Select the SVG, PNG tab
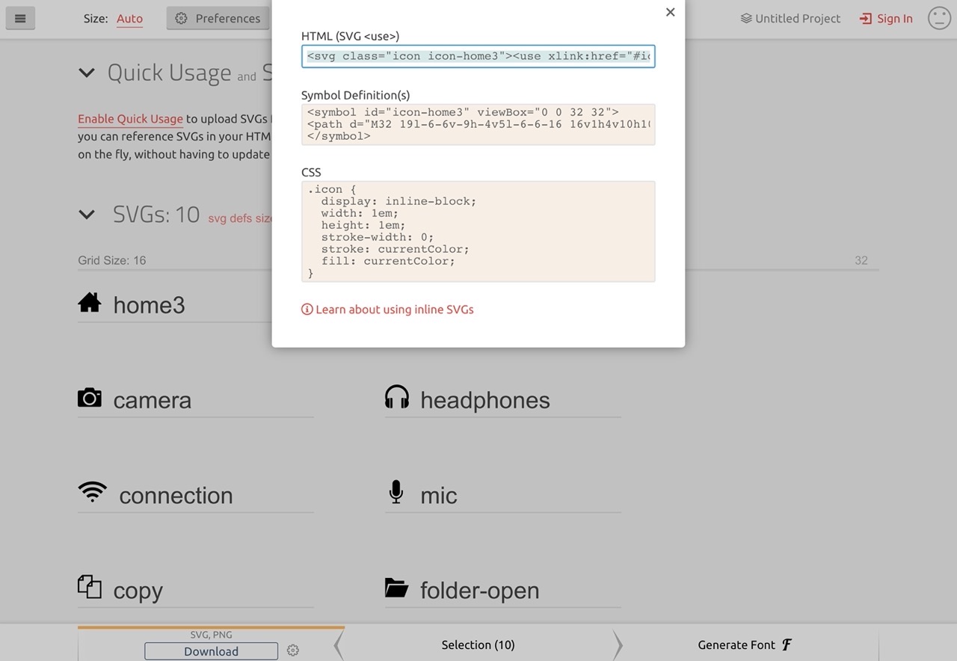Screen dimensions: 957x661 pos(211,634)
